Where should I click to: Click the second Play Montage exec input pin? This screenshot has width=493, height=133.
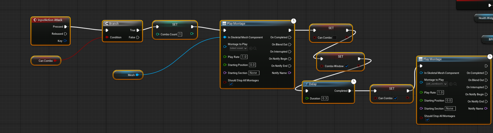[x=421, y=66]
